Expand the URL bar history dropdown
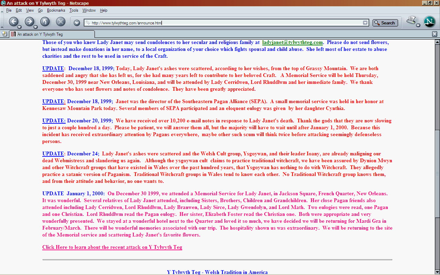 (365, 23)
